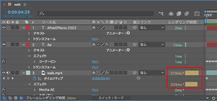Hide the walk.mp4 layer video
This screenshot has height=101, width=217.
(4, 73)
